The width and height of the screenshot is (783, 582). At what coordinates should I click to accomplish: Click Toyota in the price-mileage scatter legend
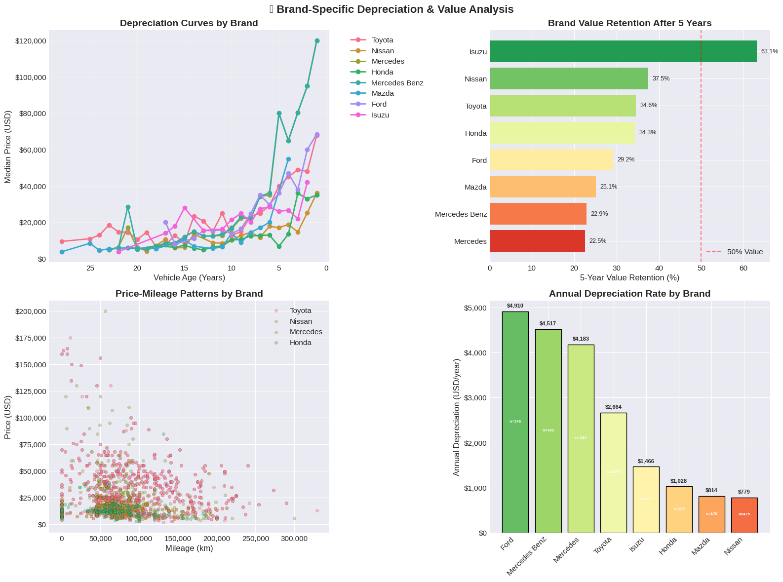(293, 310)
